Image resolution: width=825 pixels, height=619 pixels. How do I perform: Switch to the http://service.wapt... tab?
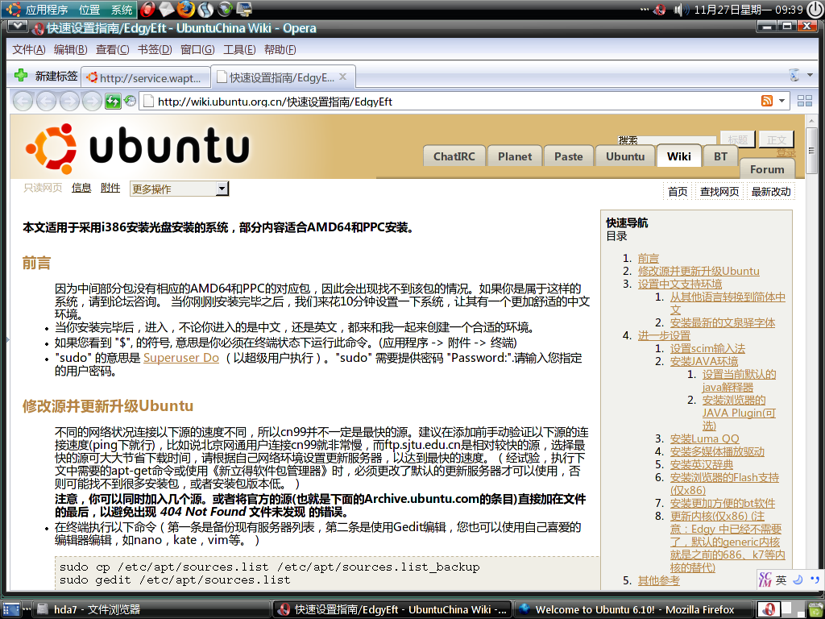click(x=146, y=78)
